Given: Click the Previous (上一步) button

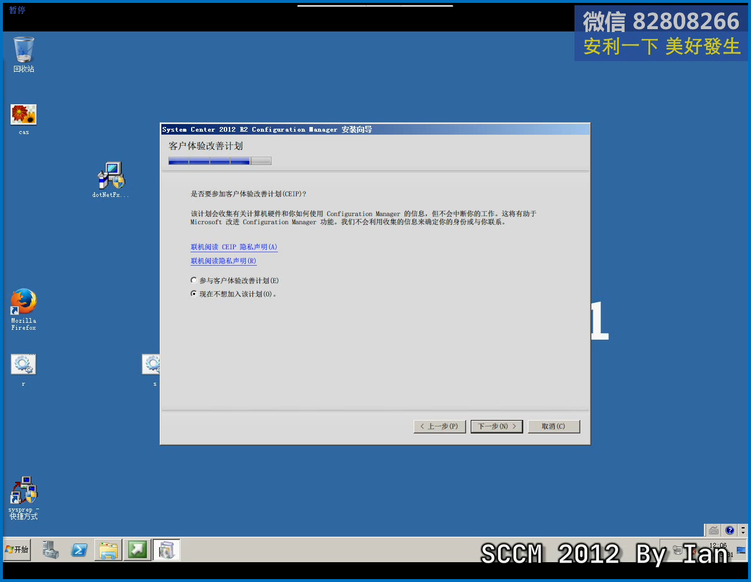Looking at the screenshot, I should tap(439, 426).
